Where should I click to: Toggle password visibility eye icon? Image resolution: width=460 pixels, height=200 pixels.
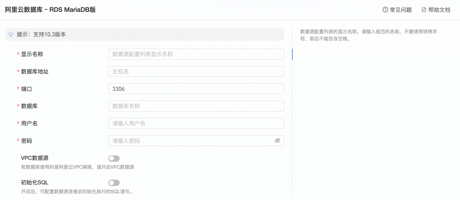click(277, 141)
